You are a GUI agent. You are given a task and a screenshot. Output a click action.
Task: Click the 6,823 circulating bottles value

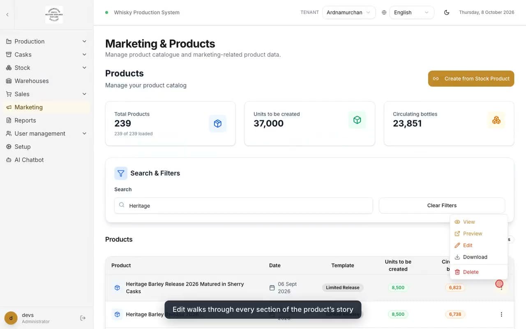click(x=455, y=287)
